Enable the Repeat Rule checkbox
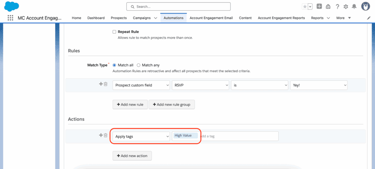375x169 pixels. [x=114, y=32]
